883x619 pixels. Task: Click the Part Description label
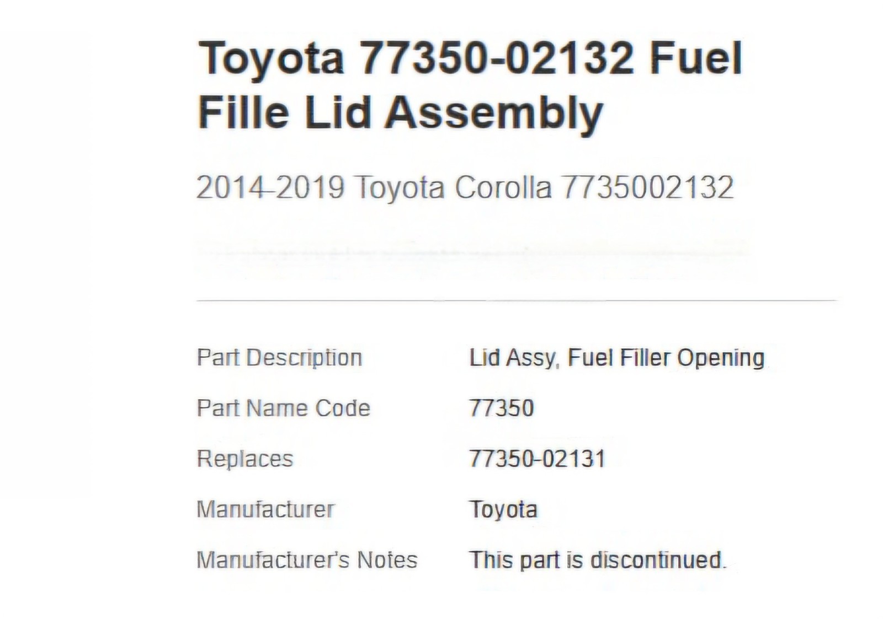[x=279, y=358]
